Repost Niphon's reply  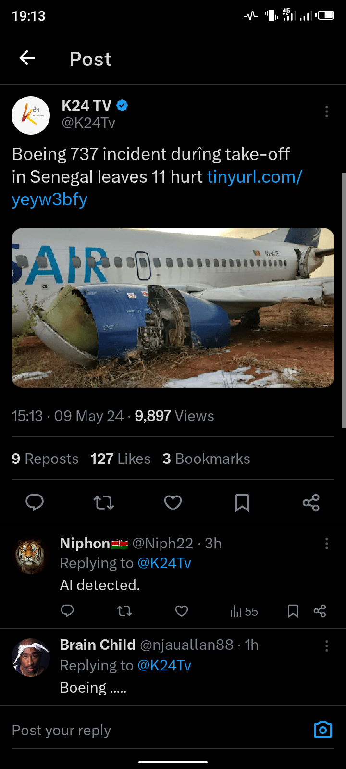(x=124, y=611)
